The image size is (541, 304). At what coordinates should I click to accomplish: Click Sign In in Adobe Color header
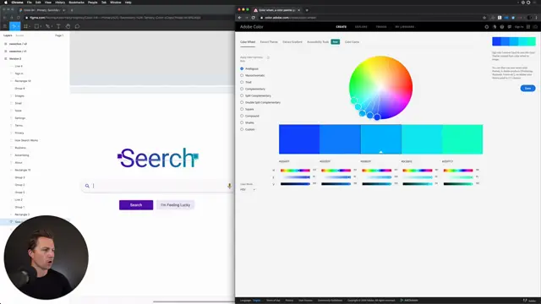coord(519,27)
